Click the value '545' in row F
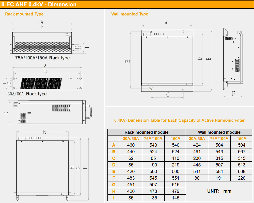Screen dimensions: 254x203 click(x=153, y=178)
